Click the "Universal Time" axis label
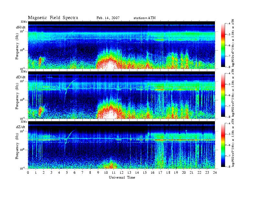This screenshot has height=198, width=256. click(122, 177)
